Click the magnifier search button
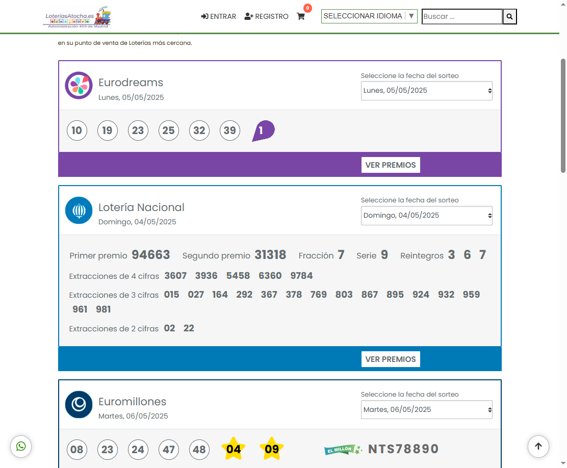This screenshot has width=567, height=468. pos(509,16)
